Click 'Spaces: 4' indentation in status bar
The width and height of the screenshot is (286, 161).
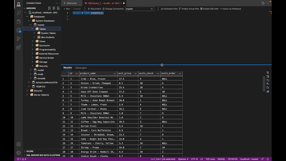pyautogui.click(x=183, y=159)
